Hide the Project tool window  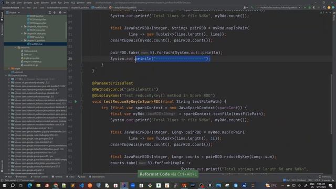pos(65,13)
